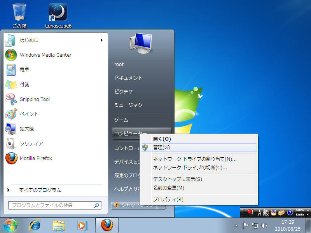Click the volume speaker tray icon
311x233 pixels.
264,226
